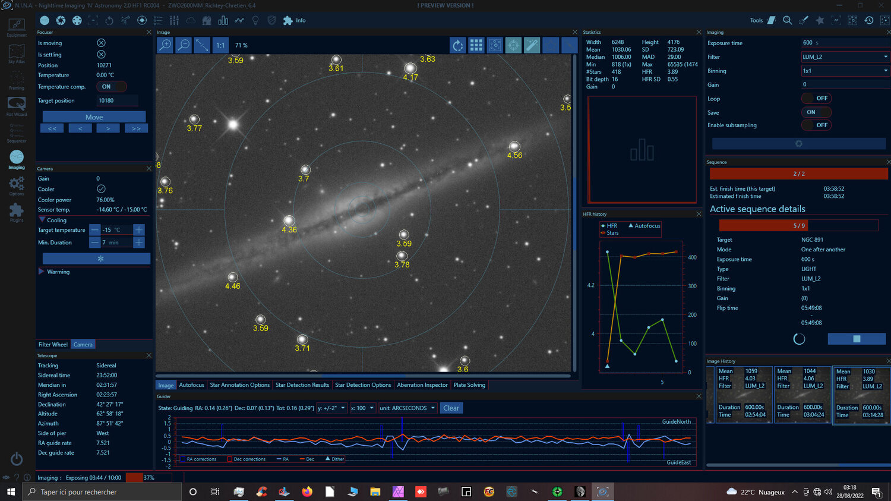Open the Flat Wizard section
Screen dimensions: 891x501
point(17,106)
